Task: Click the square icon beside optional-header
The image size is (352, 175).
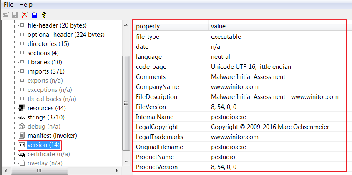Action: point(22,35)
